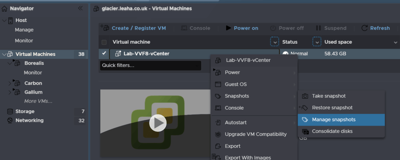Open the Guest OS submenu
Screen dimensions: 400x160
tap(254, 84)
